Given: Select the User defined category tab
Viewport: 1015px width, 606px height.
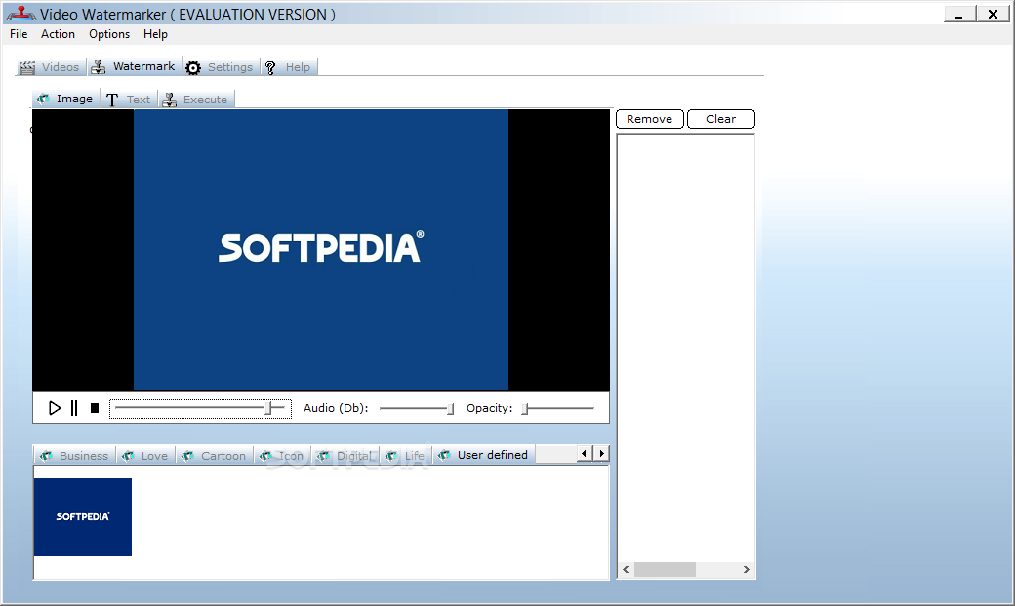Looking at the screenshot, I should (x=483, y=455).
